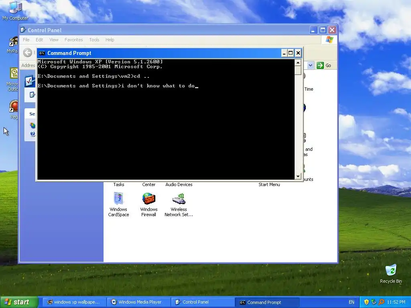Open the red Peg desktop shortcut icon
Viewport: 411px width, 308px height.
click(14, 109)
